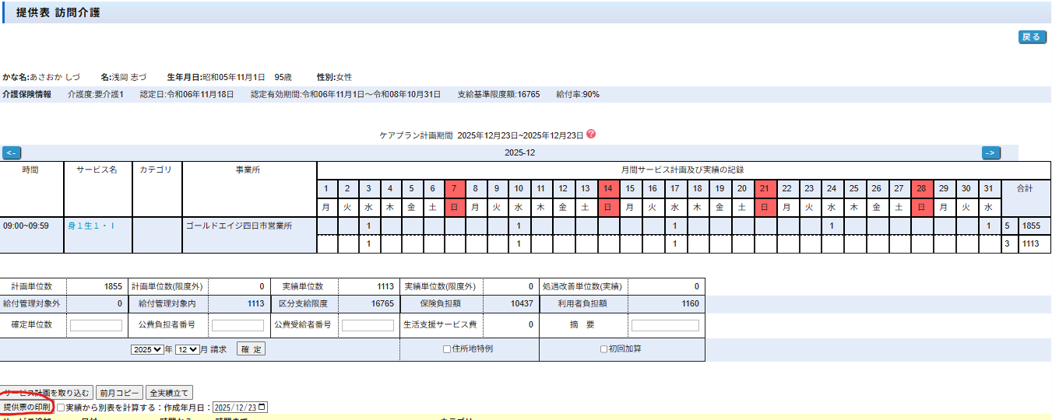Open calendar picker in 作成年月日 date field
1052x420 pixels.
(261, 407)
